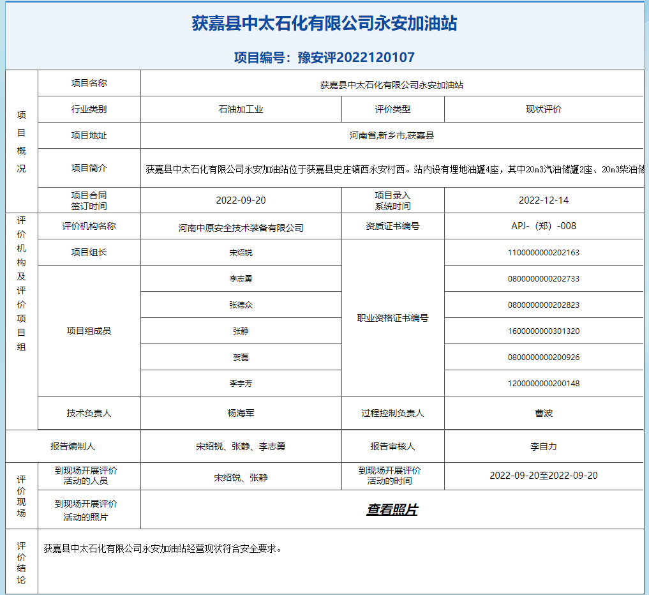Click the 到现场开展评价活动的时间 label
The height and width of the screenshot is (595, 649).
pos(389,476)
